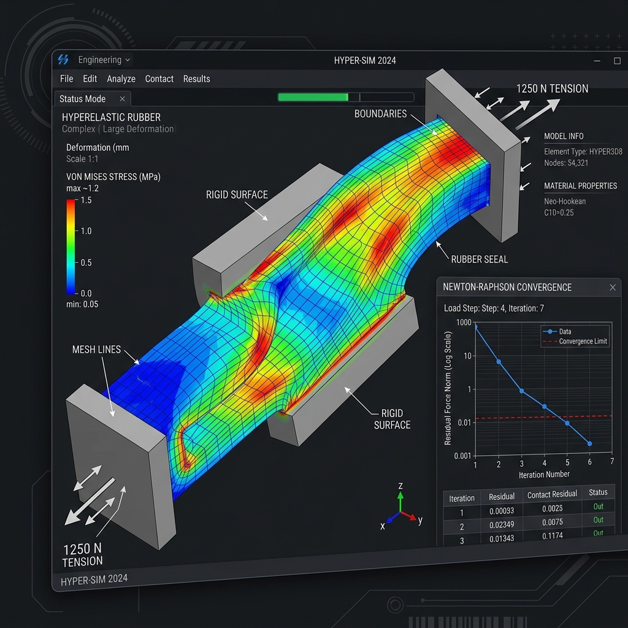Open the Edit menu
This screenshot has height=628, width=628.
pyautogui.click(x=90, y=79)
